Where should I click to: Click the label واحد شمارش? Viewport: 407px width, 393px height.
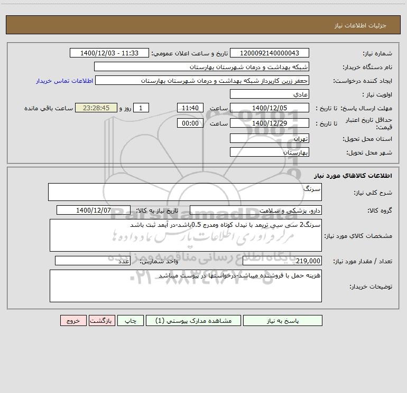click(159, 262)
